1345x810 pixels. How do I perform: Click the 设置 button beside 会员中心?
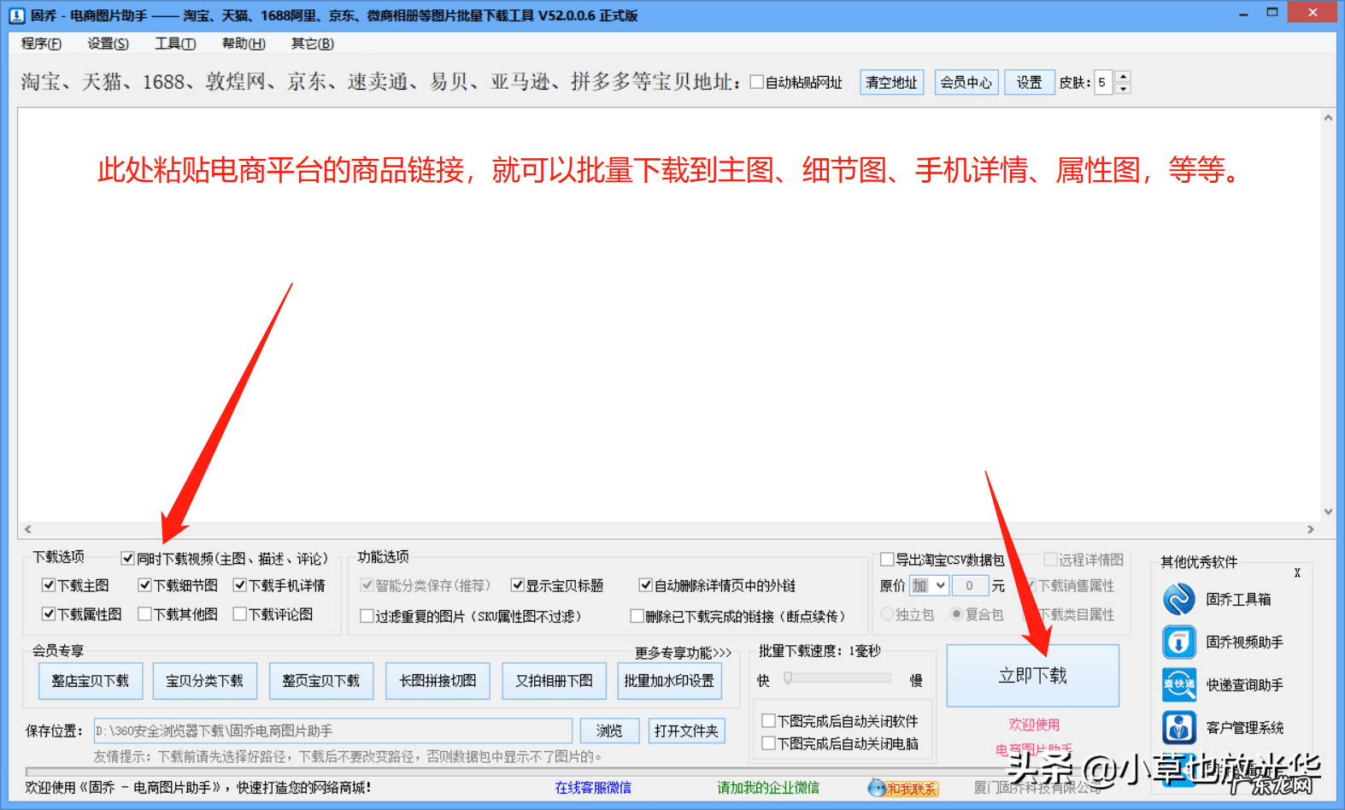point(1029,82)
